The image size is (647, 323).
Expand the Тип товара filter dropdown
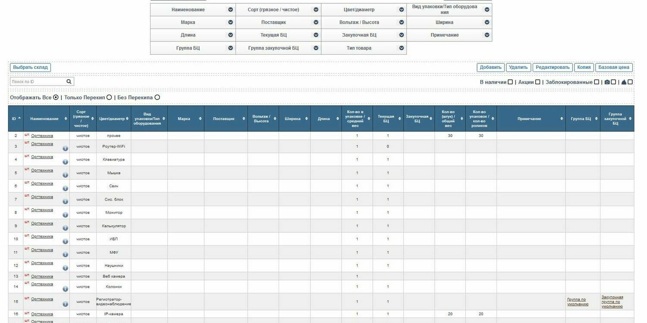pos(402,48)
